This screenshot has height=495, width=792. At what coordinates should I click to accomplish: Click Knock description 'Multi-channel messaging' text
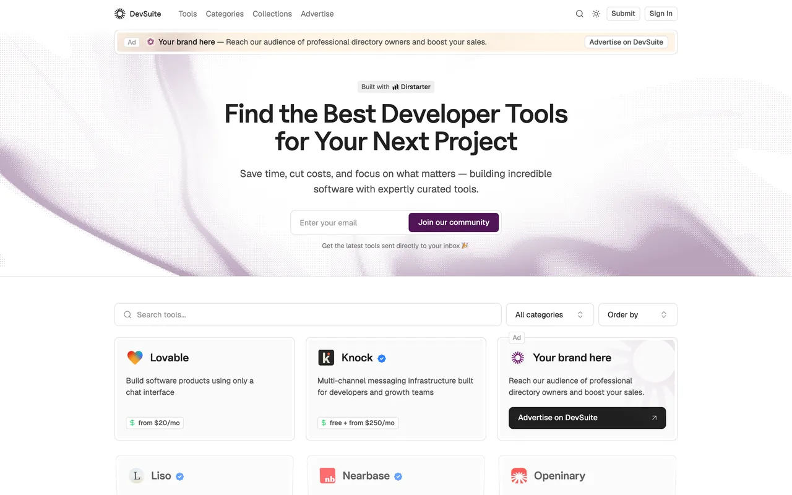395,387
